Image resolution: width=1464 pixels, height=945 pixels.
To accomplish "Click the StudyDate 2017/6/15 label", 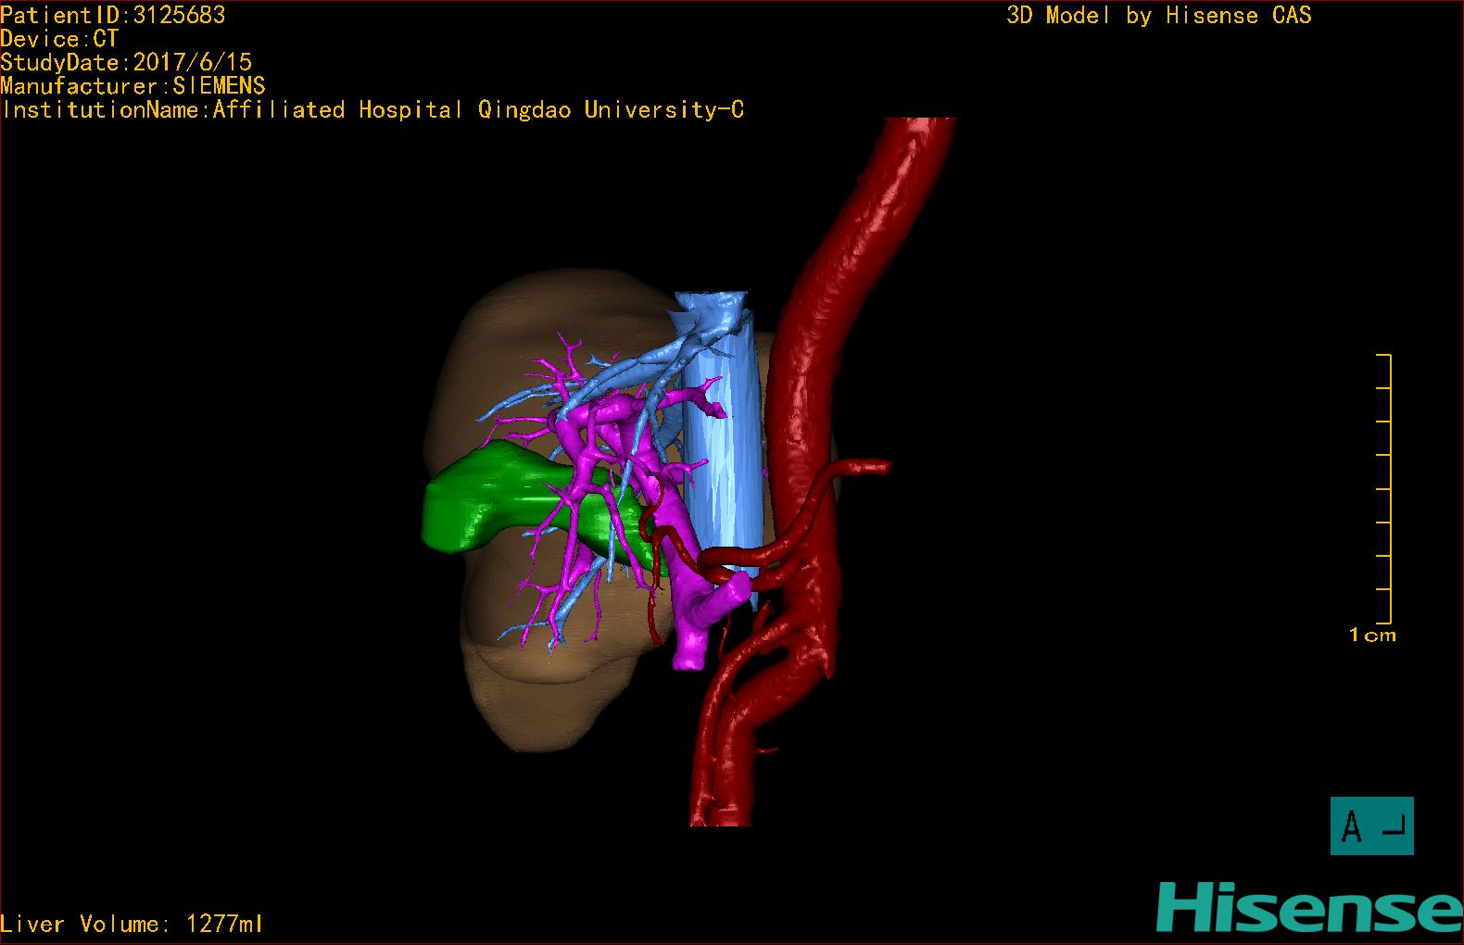I will coord(126,62).
